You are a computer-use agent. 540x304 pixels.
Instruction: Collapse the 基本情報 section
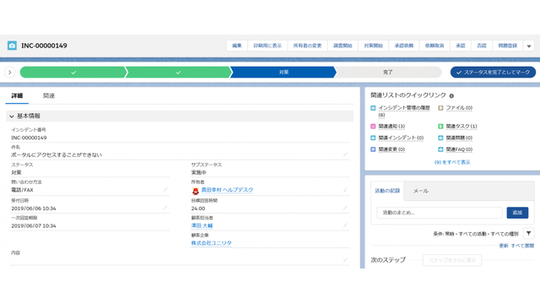coord(12,117)
